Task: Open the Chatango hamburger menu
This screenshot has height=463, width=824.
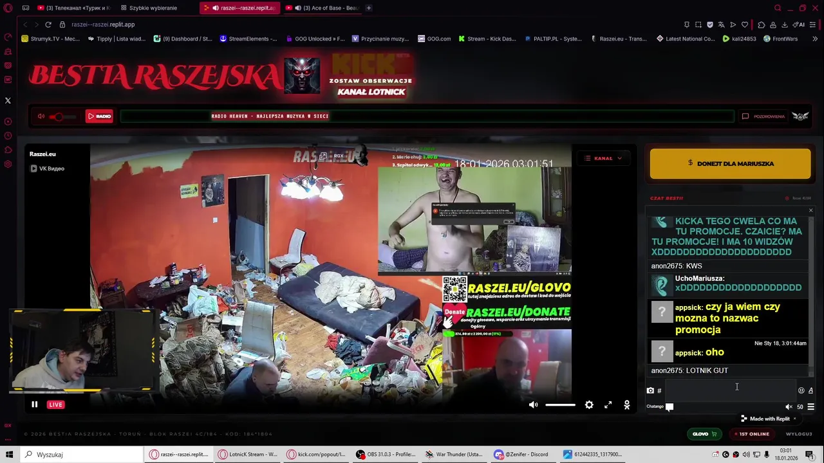Action: click(x=810, y=406)
